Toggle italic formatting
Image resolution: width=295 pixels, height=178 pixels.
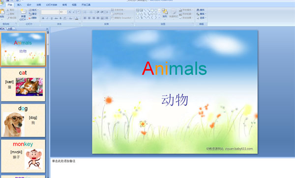47,18
